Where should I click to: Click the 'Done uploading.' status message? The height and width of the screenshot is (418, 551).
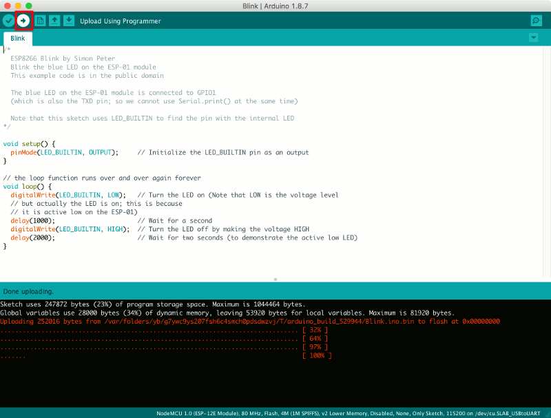pos(28,291)
